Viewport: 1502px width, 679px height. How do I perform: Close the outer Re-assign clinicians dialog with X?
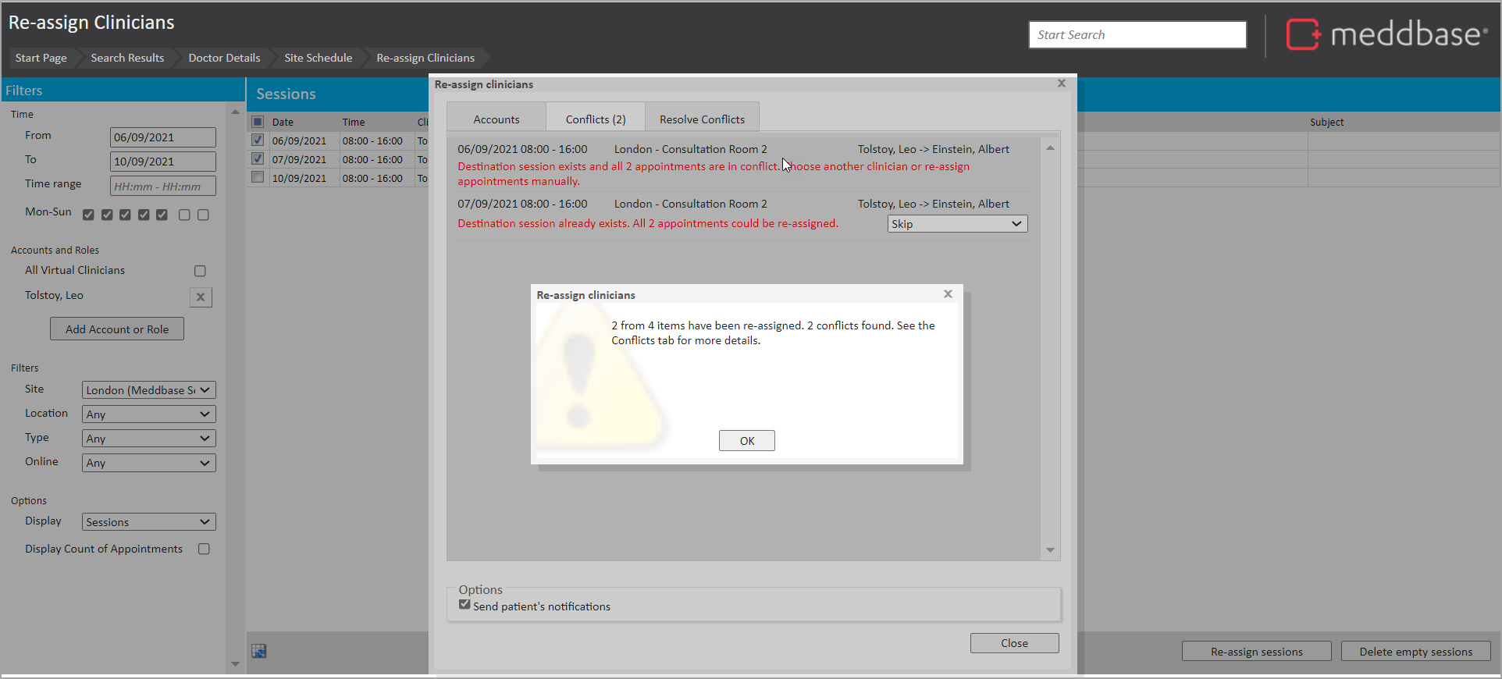[1061, 84]
